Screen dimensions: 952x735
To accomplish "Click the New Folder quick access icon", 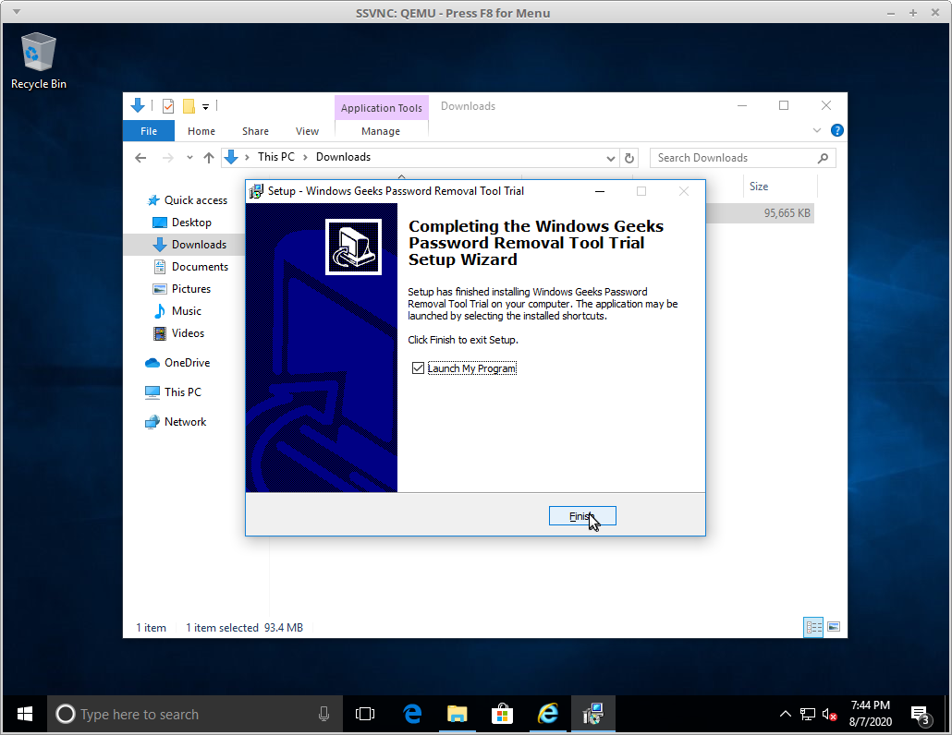I will click(189, 106).
